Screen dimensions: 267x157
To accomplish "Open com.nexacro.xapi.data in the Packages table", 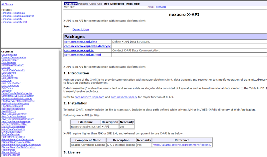I will 81,42.
